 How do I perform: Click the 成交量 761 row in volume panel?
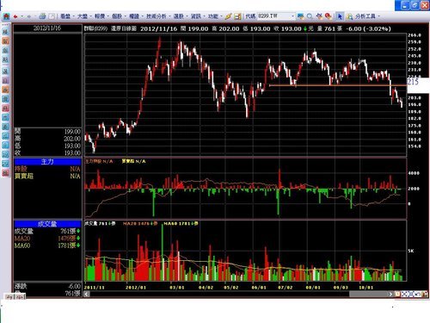tap(47, 231)
